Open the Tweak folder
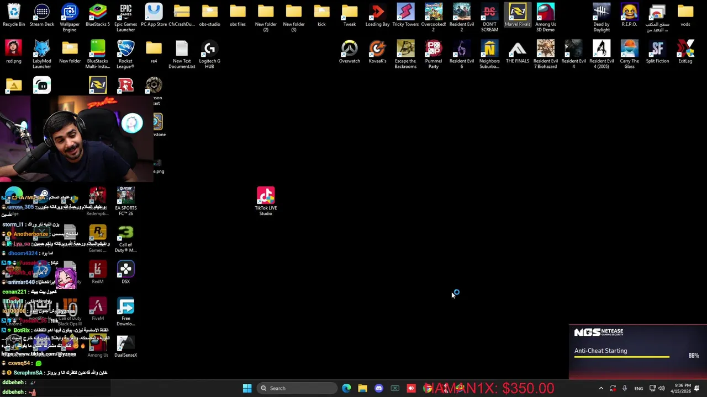This screenshot has height=397, width=707. pyautogui.click(x=350, y=15)
